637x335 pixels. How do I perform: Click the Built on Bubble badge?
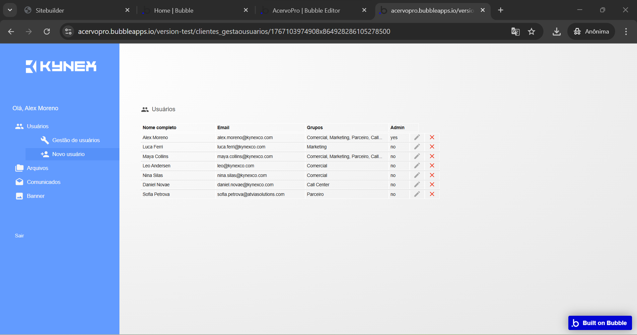tap(600, 323)
